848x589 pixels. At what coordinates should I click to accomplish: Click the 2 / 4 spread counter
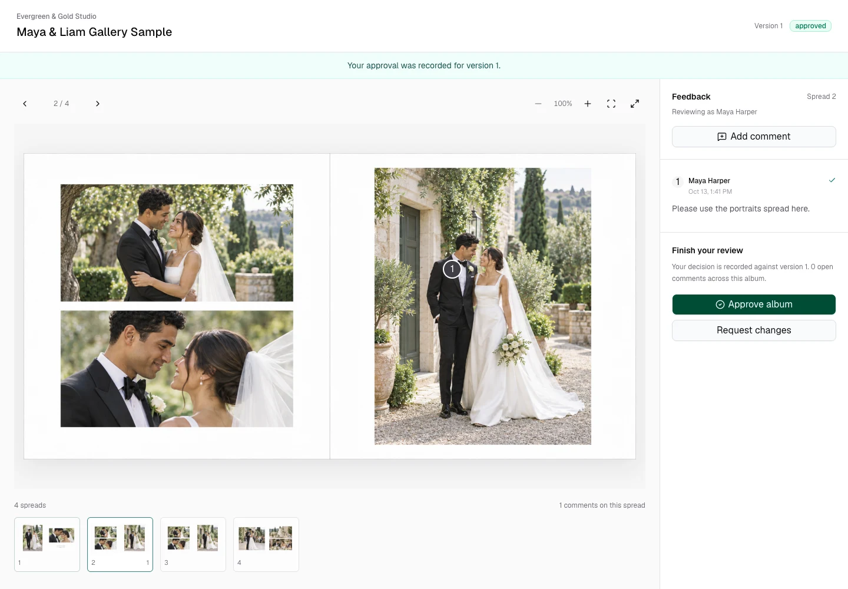click(61, 104)
